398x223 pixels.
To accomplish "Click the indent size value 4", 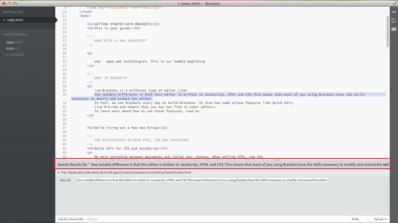I will 386,219.
